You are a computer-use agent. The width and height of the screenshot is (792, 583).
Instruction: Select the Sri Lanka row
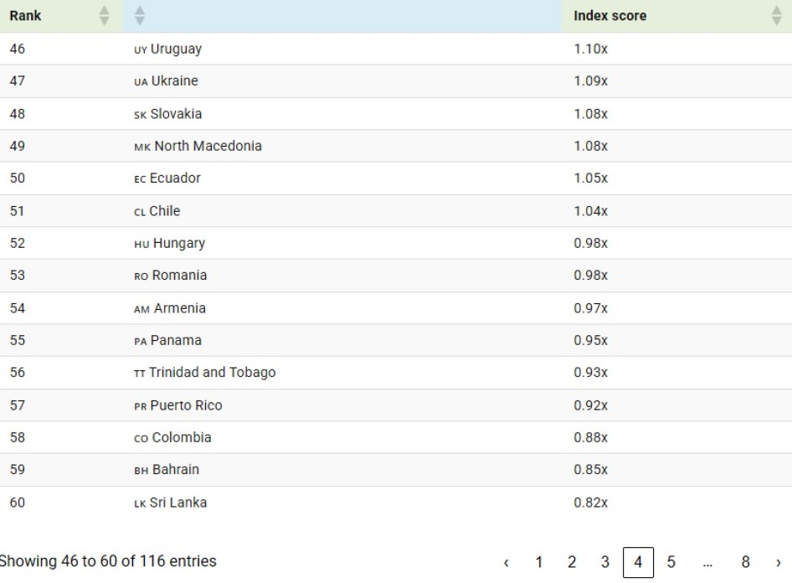178,503
